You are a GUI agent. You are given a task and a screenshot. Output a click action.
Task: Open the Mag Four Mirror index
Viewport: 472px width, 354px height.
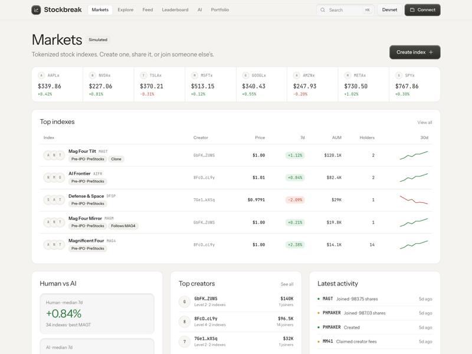point(236,222)
